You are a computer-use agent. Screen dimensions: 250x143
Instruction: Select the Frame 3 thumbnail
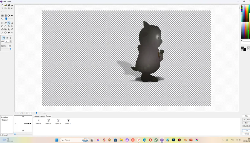[x=58, y=122]
